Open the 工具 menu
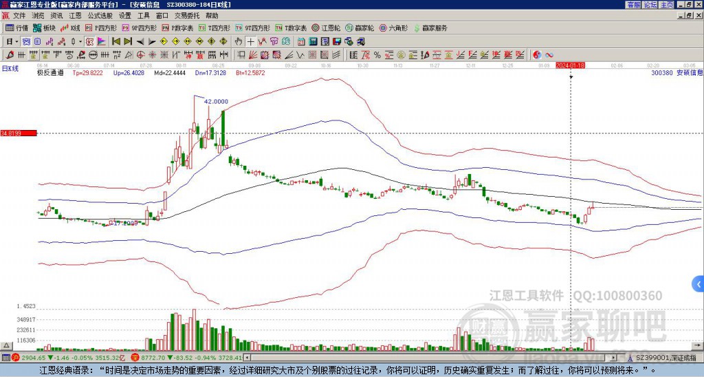The height and width of the screenshot is (377, 704). click(x=143, y=16)
